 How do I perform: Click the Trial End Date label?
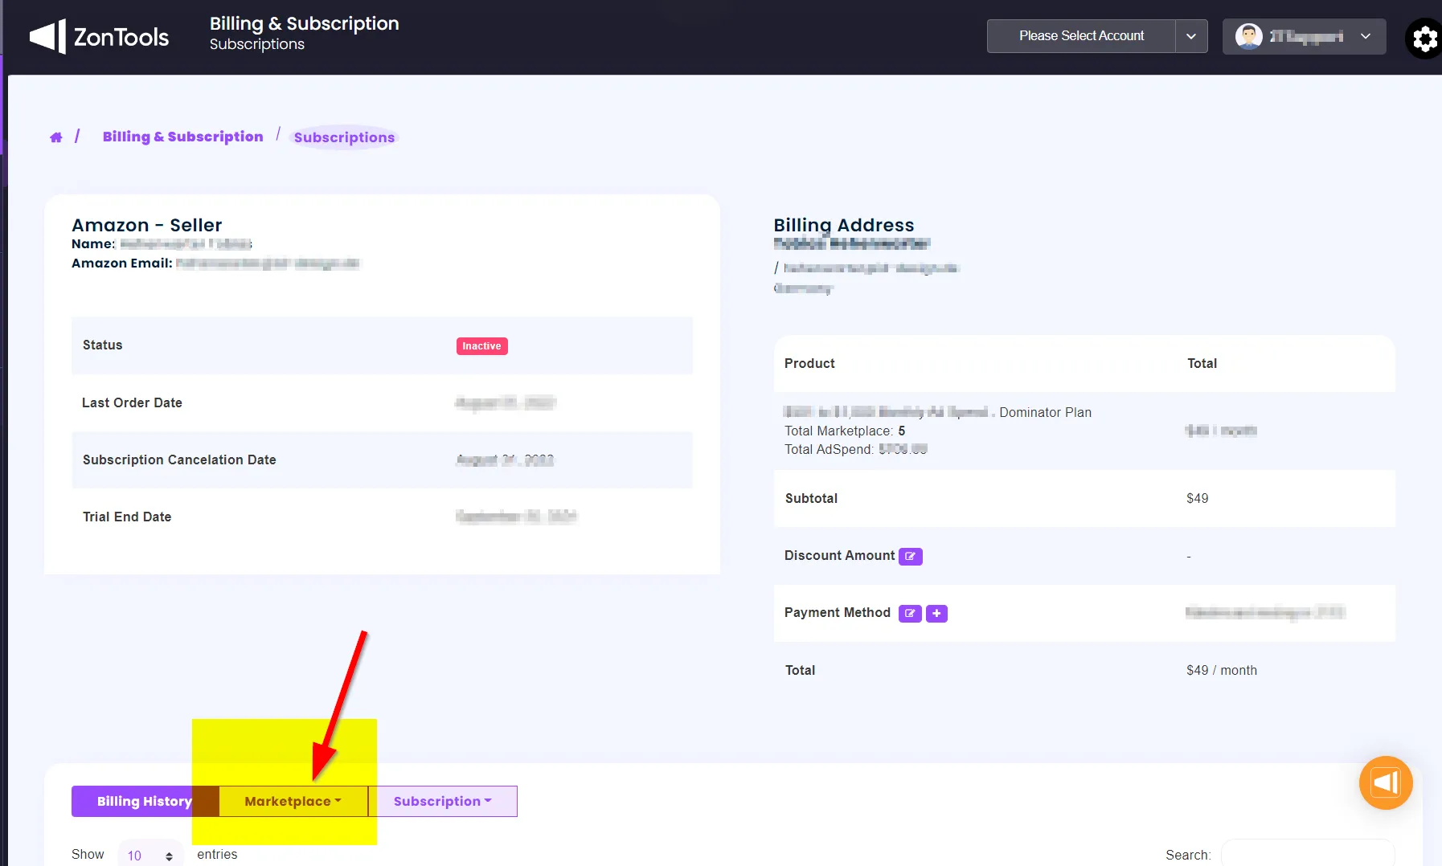coord(127,517)
